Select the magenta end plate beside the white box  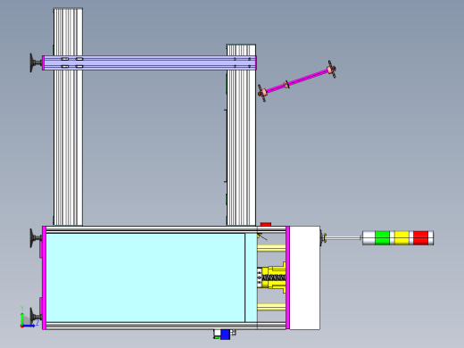point(287,278)
